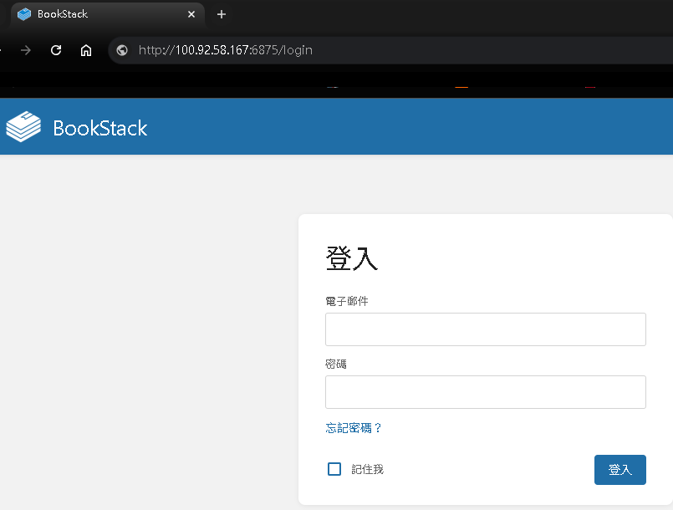Select the BookStack browser tab
The height and width of the screenshot is (510, 673).
(x=100, y=14)
